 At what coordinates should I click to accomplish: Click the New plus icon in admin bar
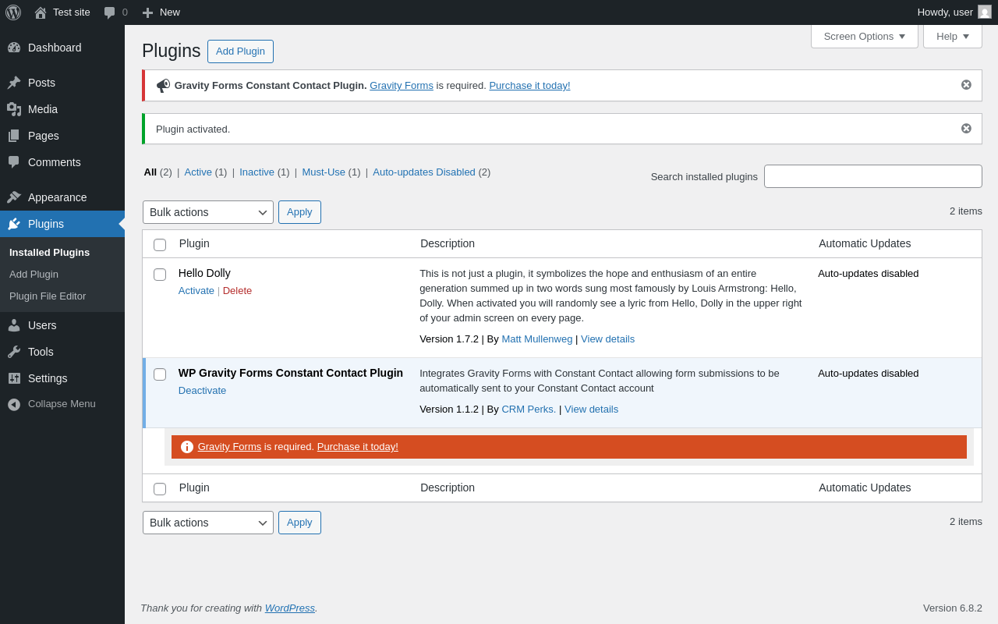coord(147,12)
